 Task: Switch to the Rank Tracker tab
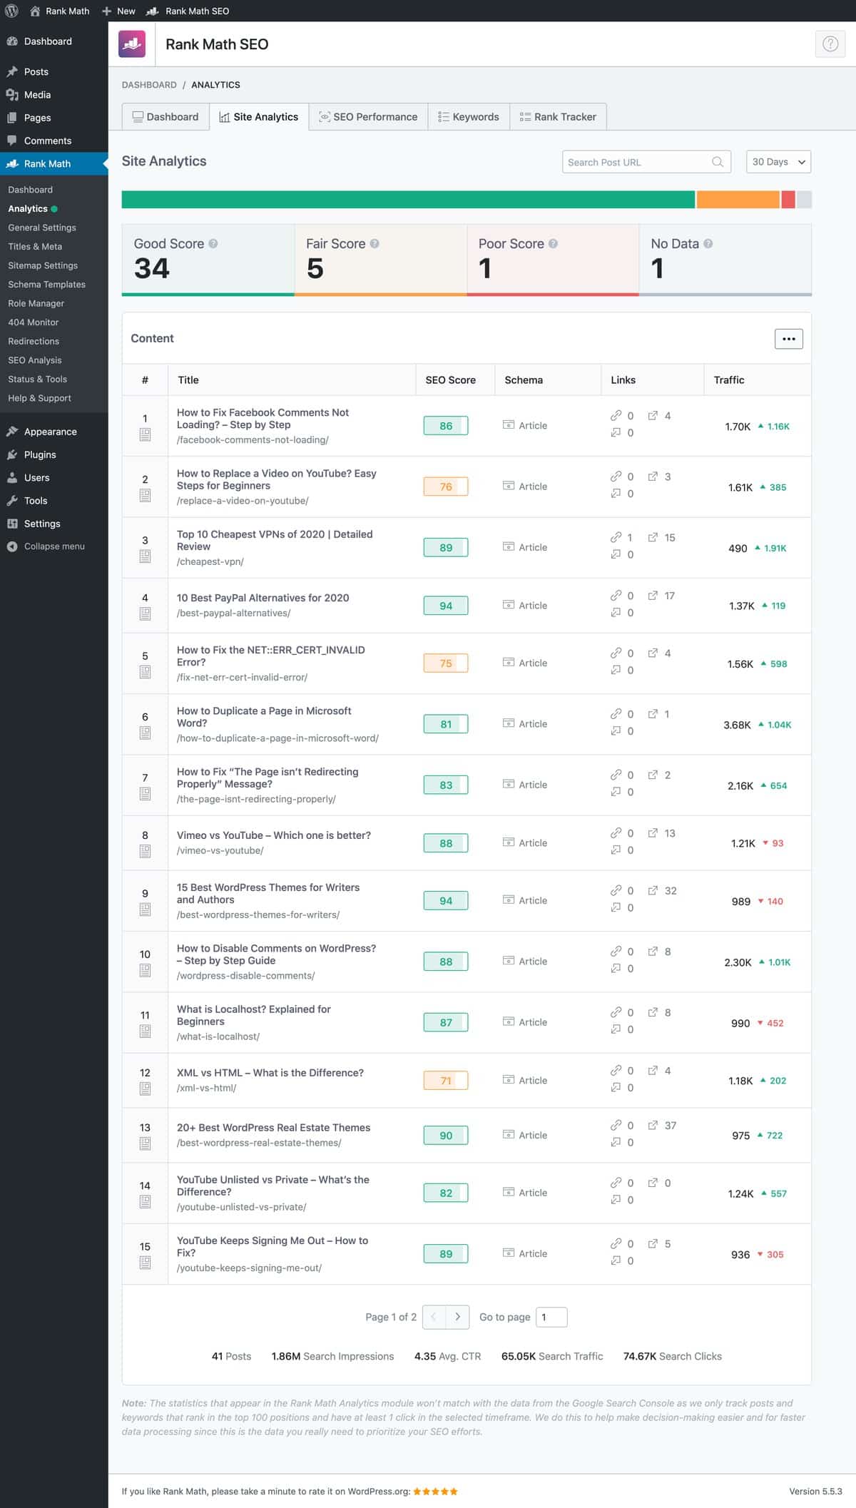[558, 117]
